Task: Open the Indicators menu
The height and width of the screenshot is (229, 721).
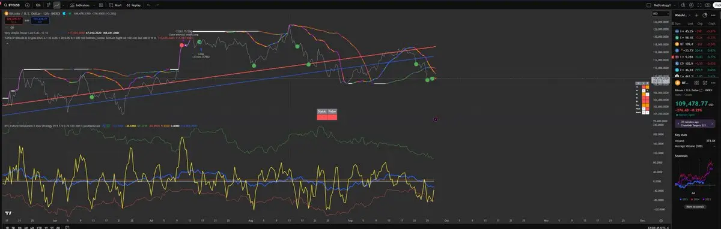Action: pos(79,5)
